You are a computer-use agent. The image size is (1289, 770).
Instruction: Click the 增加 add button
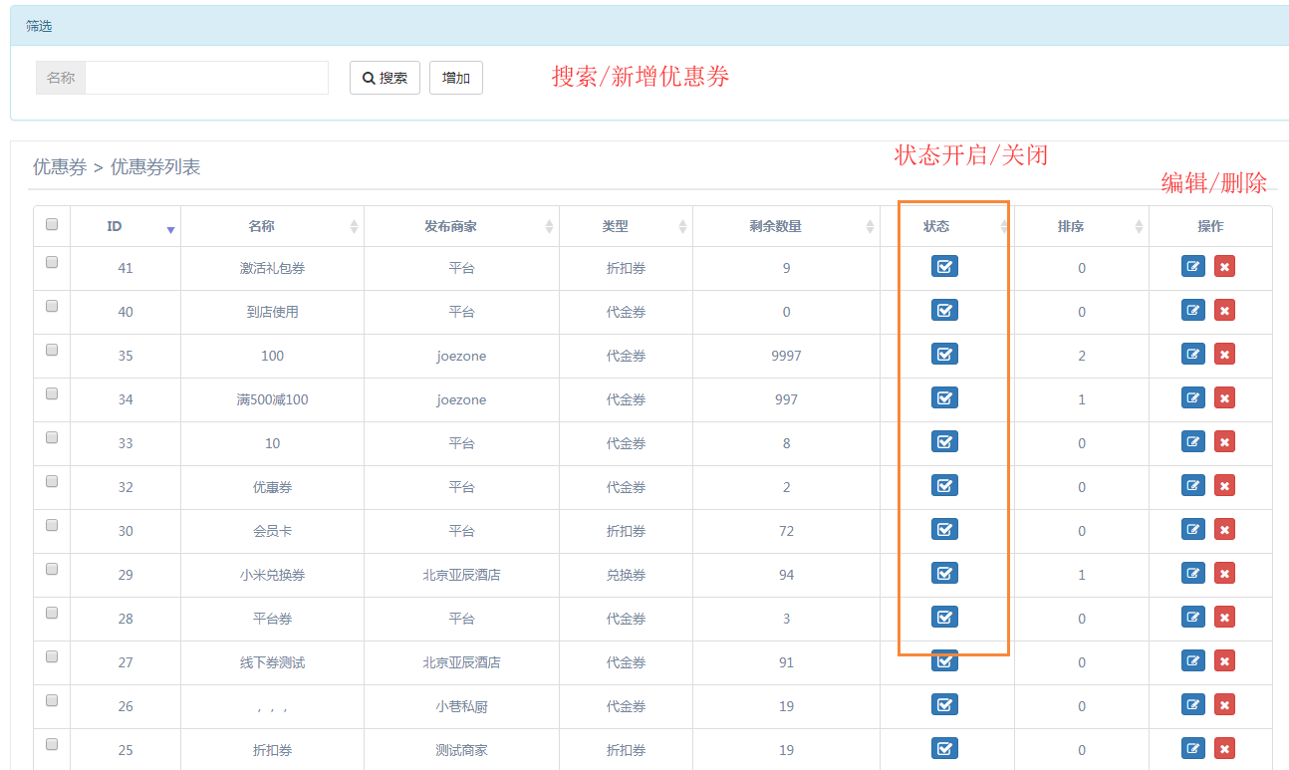point(456,78)
